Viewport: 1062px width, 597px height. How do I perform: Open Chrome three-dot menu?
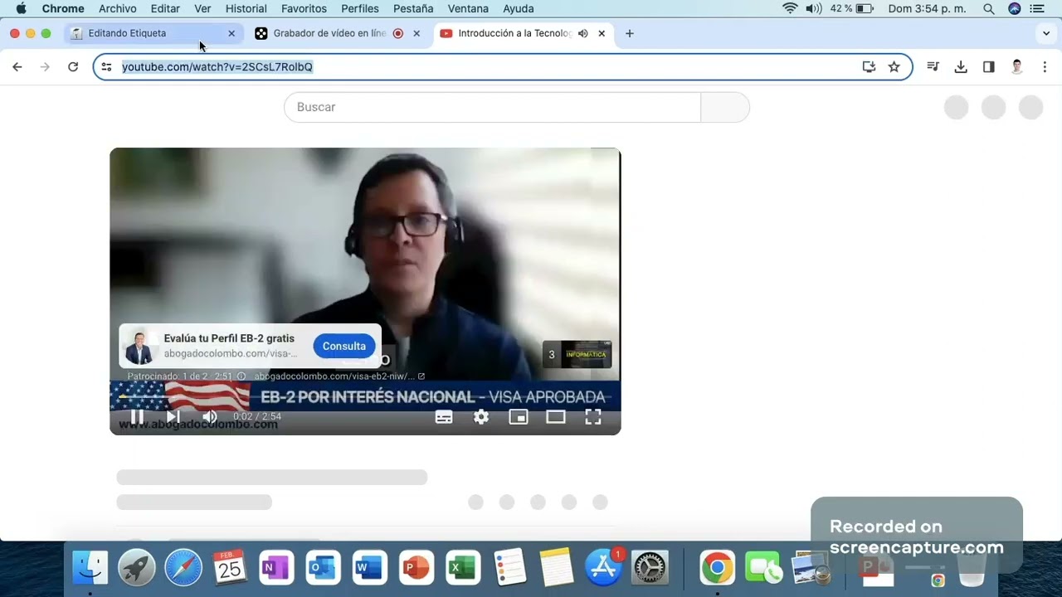1045,67
